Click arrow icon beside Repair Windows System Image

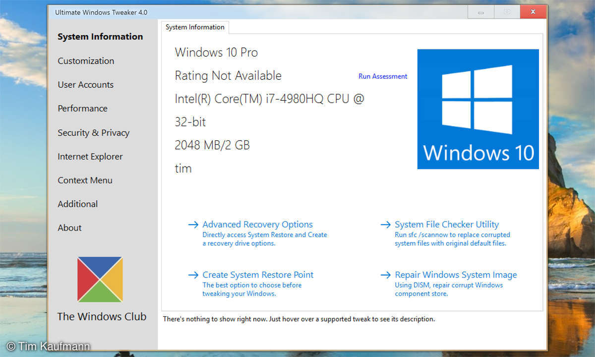385,275
